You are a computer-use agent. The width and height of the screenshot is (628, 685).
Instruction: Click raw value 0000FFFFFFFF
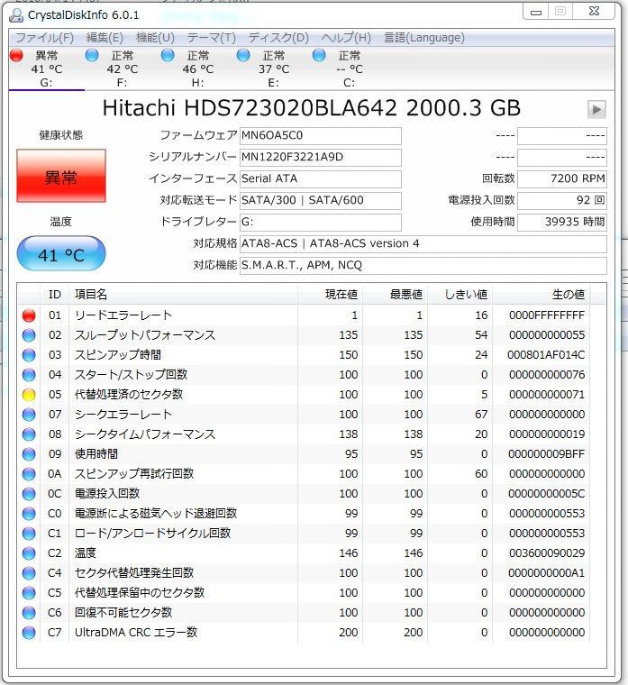point(547,315)
